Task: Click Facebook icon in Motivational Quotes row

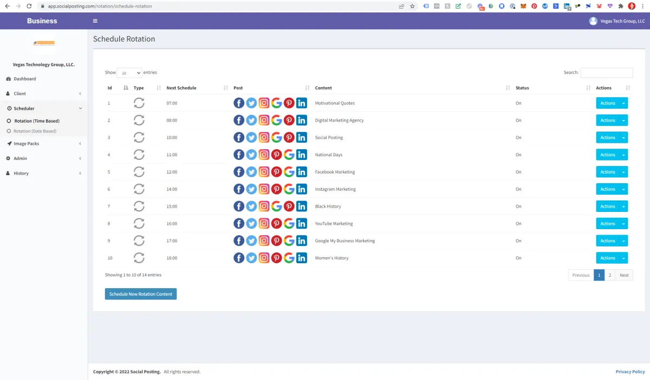Action: pos(239,103)
